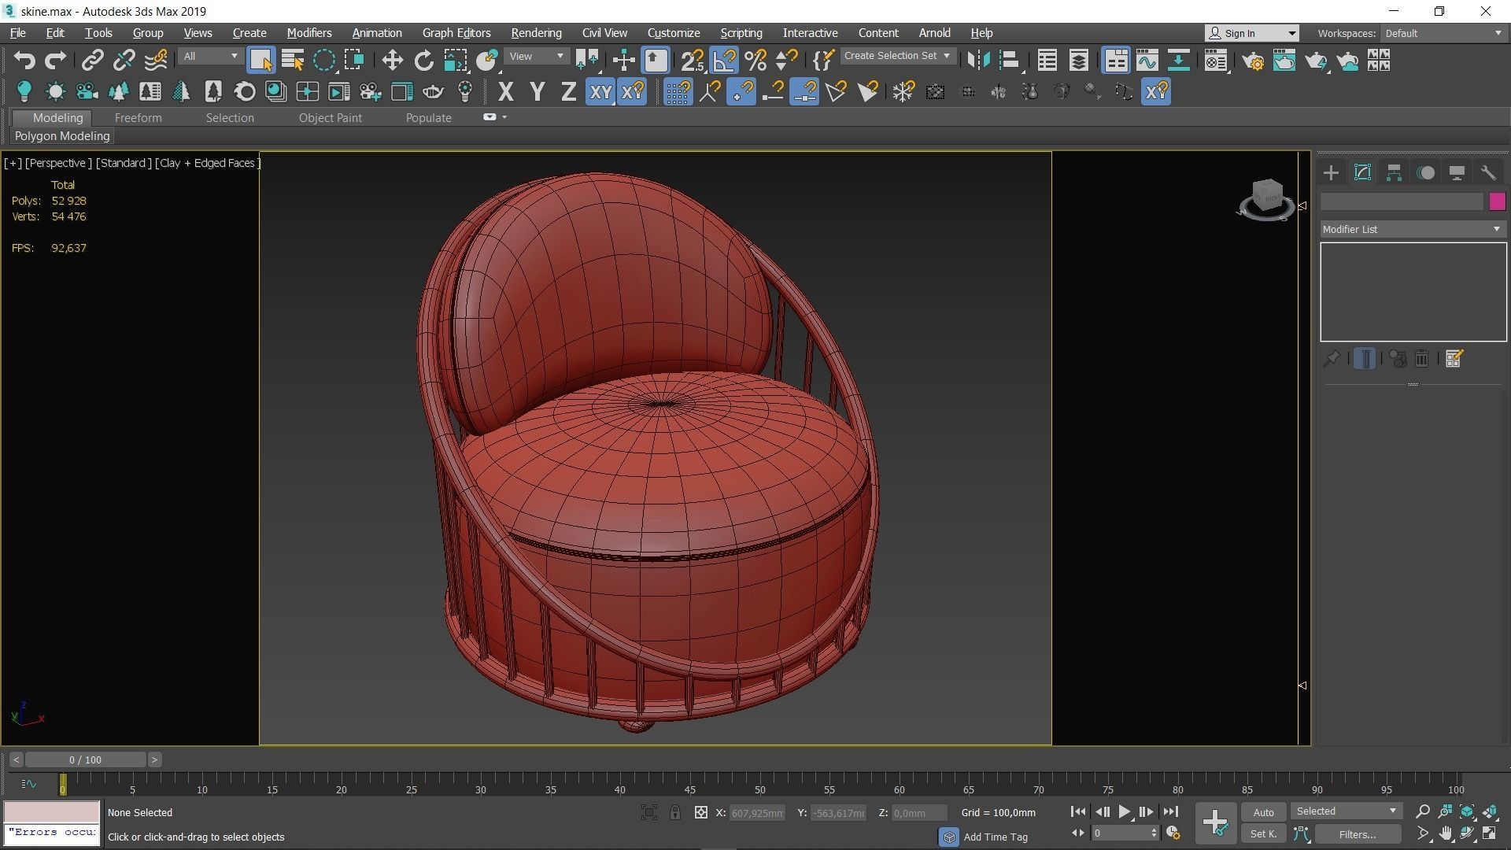1511x850 pixels.
Task: Toggle Angle Snap
Action: tap(724, 61)
